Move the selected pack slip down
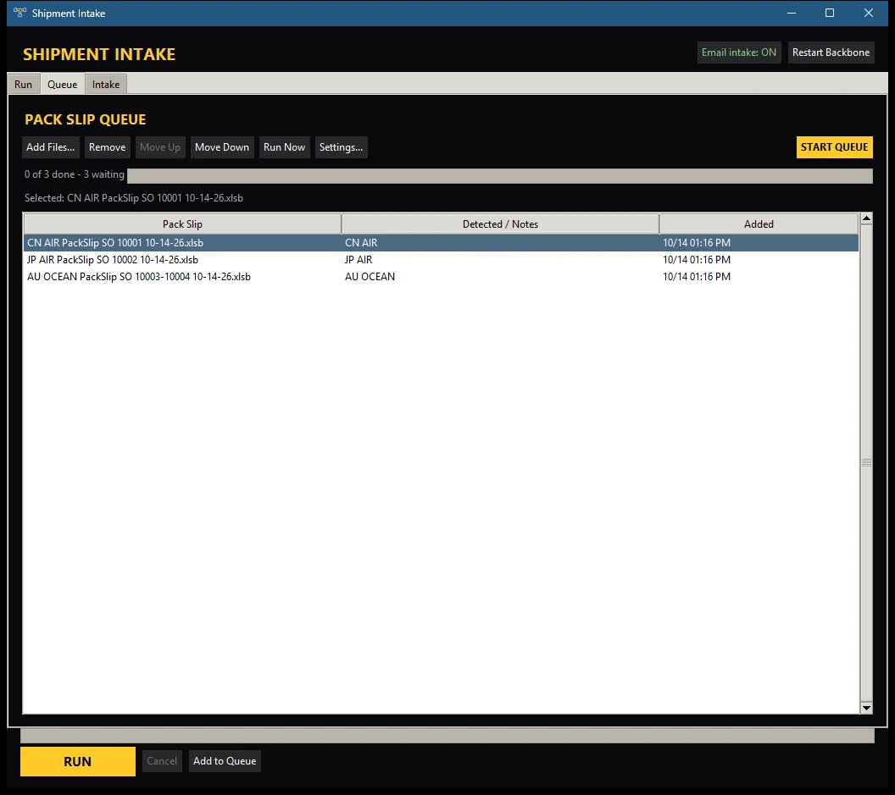The height and width of the screenshot is (795, 895). click(222, 147)
